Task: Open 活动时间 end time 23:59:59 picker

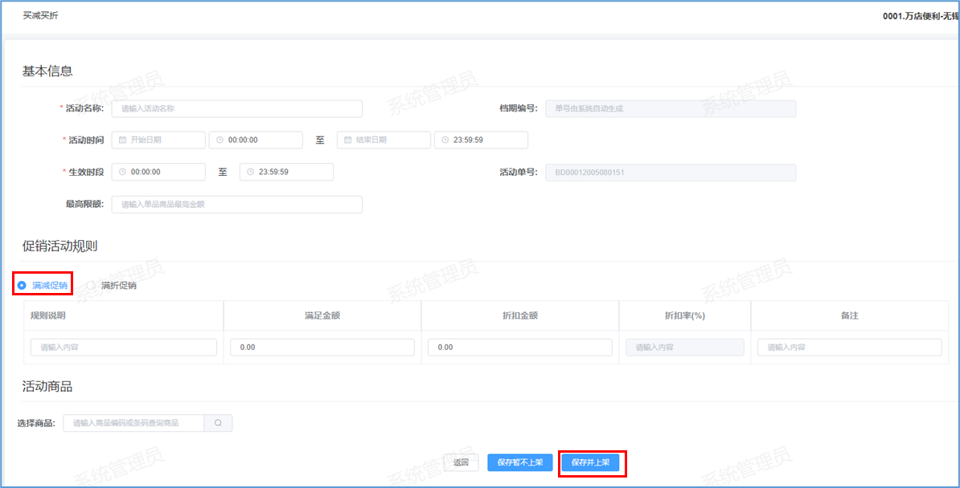Action: [482, 140]
